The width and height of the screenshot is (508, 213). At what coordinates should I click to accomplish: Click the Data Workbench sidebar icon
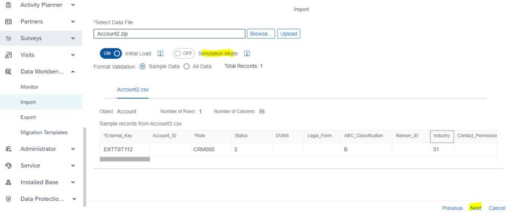pyautogui.click(x=8, y=71)
